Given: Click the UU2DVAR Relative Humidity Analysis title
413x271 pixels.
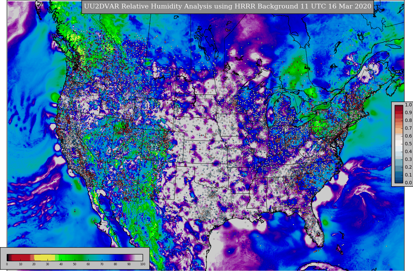Looking at the screenshot, I should [x=228, y=6].
